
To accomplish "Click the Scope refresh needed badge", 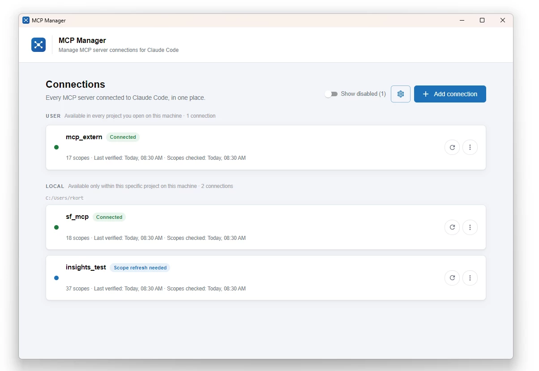I will pyautogui.click(x=140, y=268).
